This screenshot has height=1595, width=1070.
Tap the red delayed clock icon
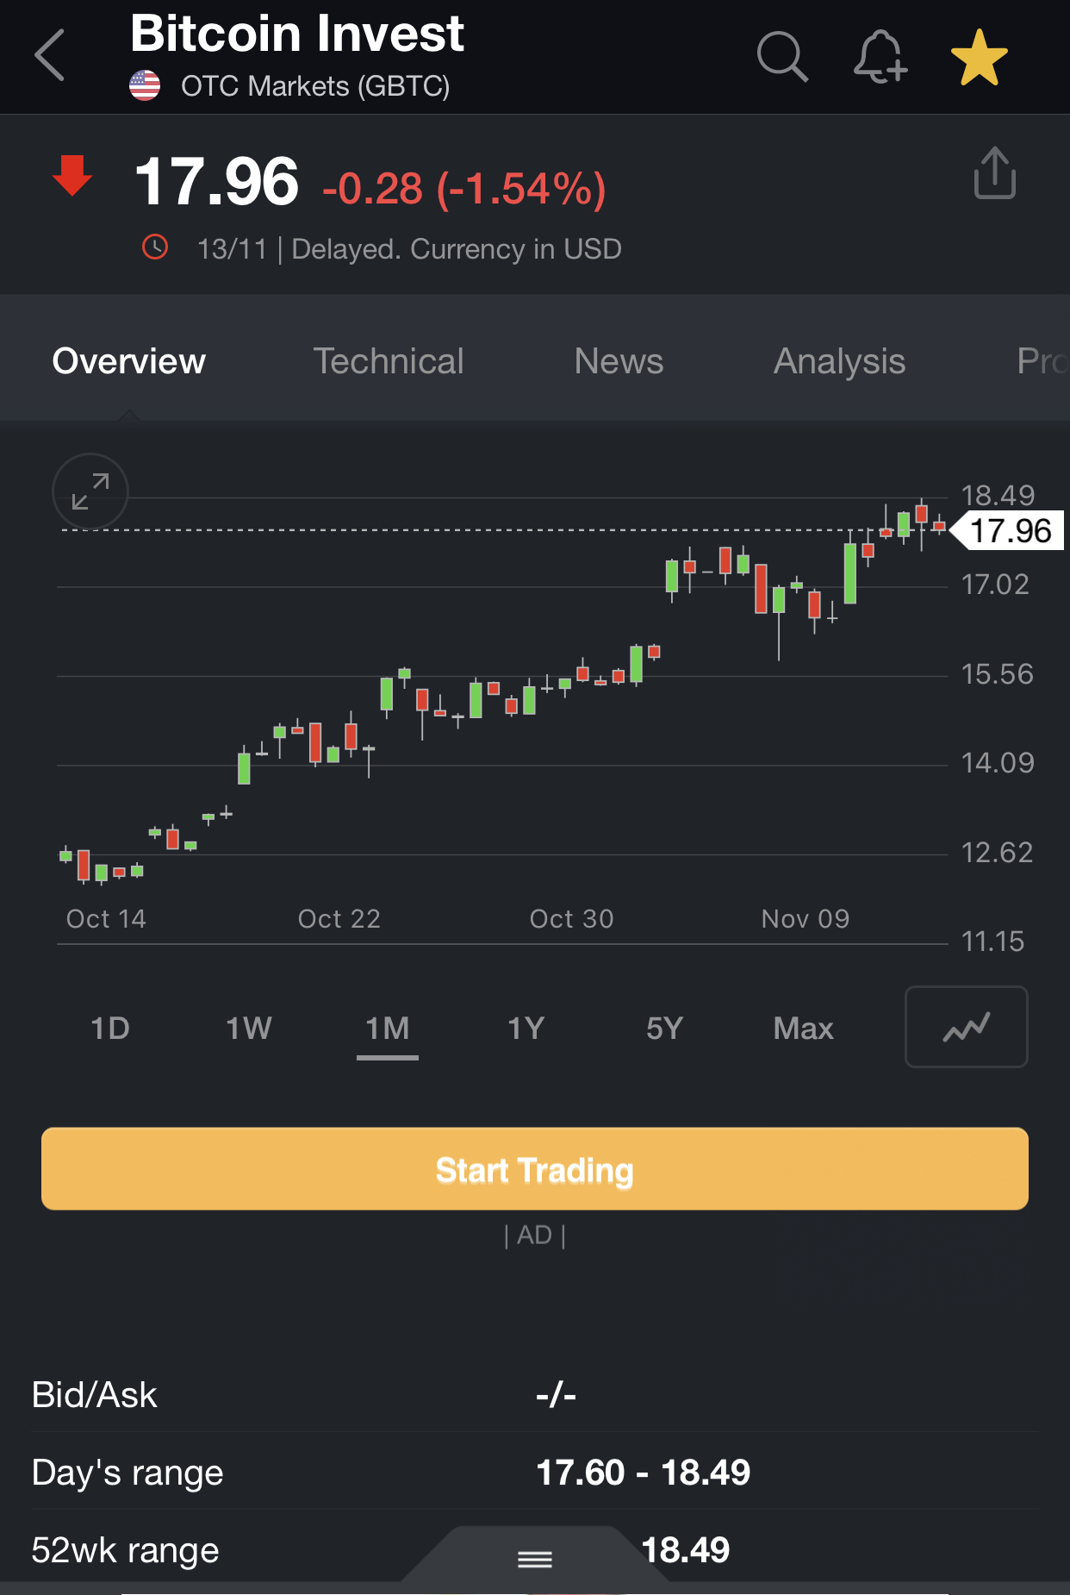tap(155, 247)
